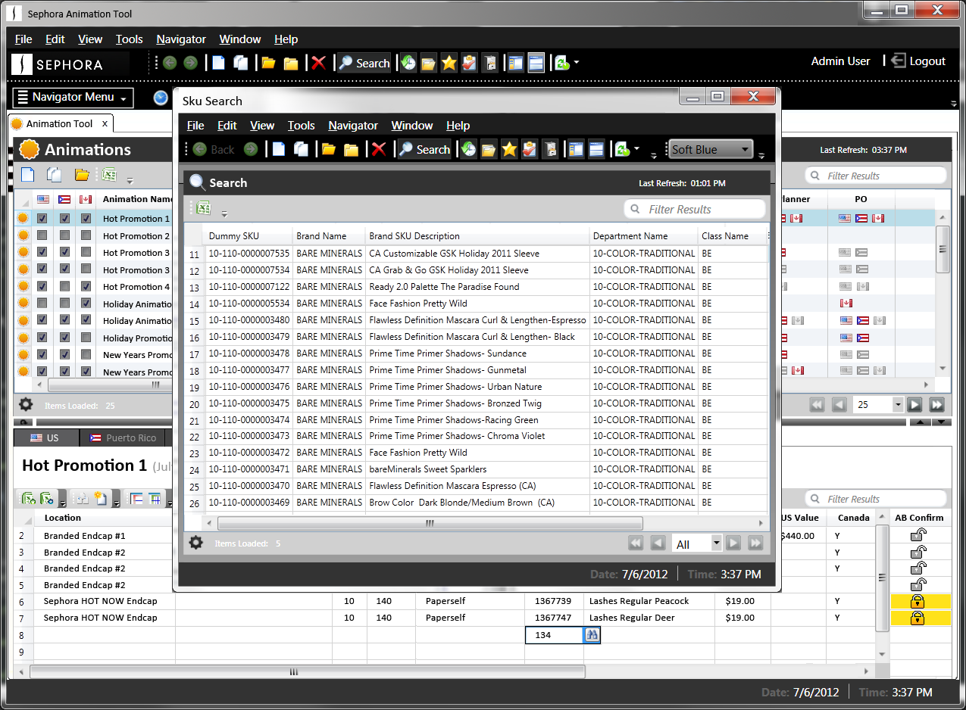Toggle US flag checkbox for Hot Promotion 1

(x=42, y=218)
